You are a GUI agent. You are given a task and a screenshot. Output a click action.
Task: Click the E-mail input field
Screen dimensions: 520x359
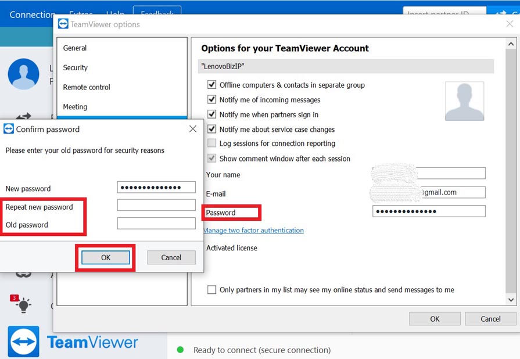click(429, 192)
